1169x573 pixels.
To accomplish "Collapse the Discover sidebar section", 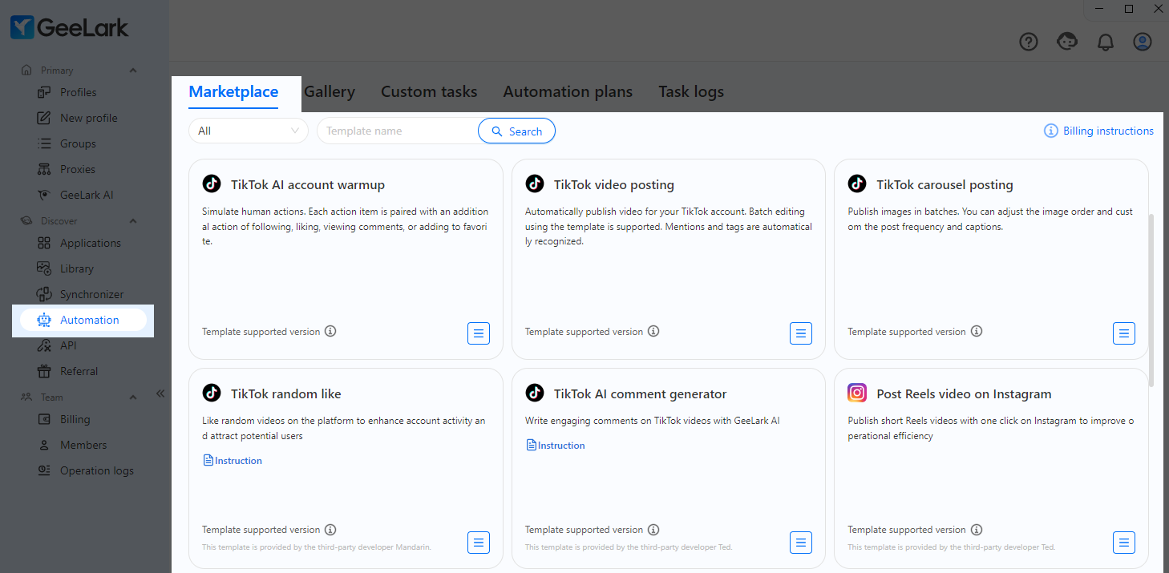I will point(133,221).
